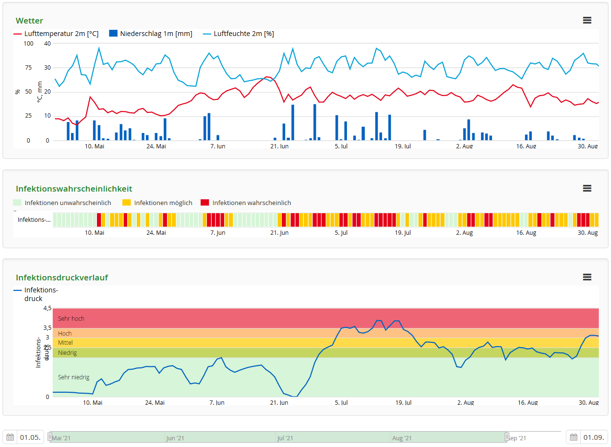Click the end date calendar icon
This screenshot has height=447, width=611.
[574, 437]
